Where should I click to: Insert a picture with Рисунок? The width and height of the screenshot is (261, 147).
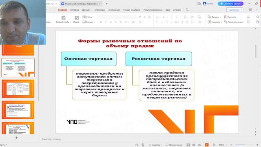click(230, 17)
